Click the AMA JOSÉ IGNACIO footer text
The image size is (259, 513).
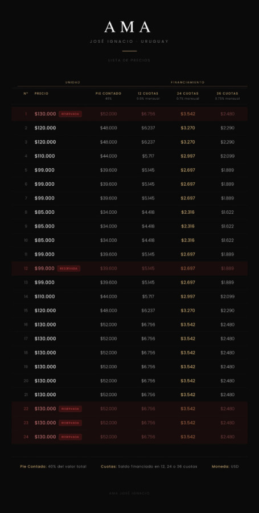click(x=129, y=494)
